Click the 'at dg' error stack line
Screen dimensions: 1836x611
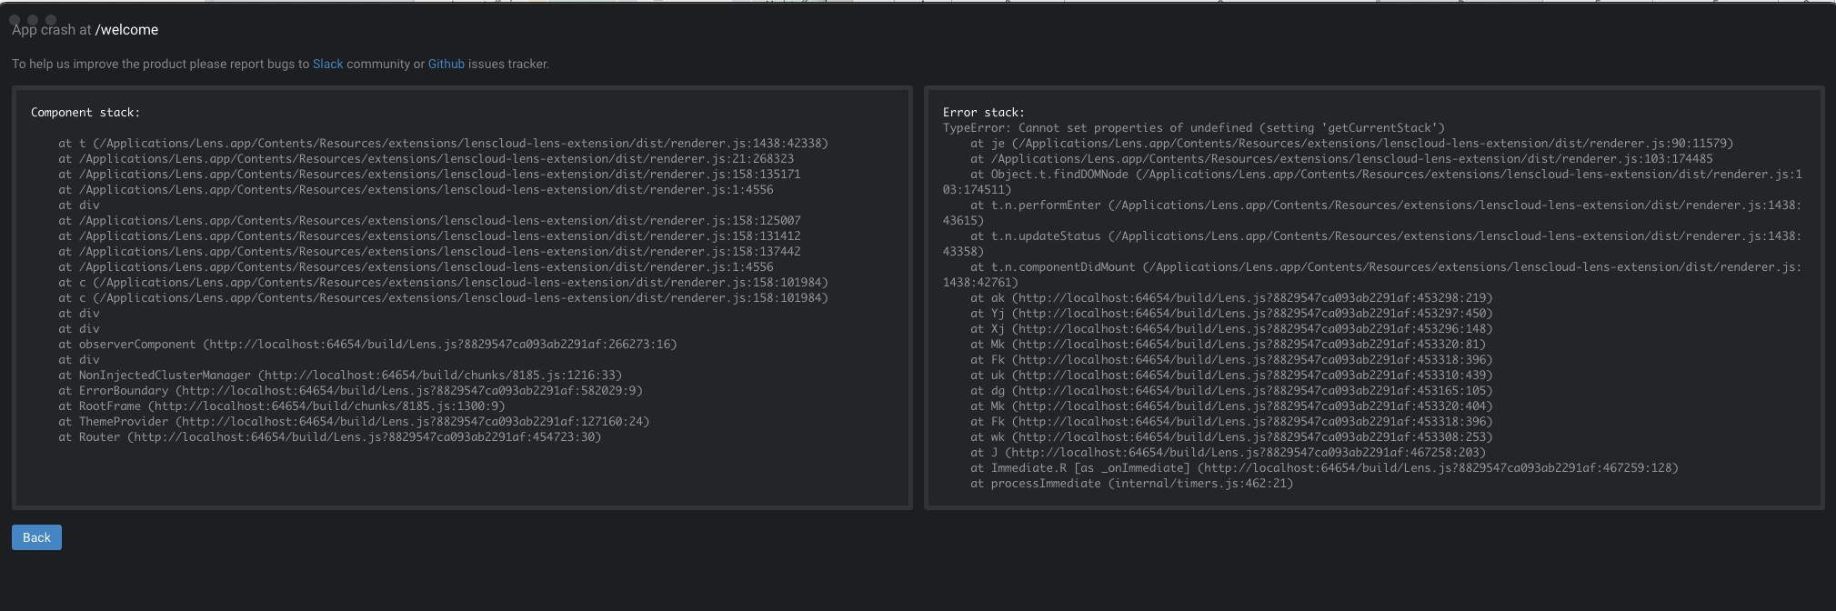(x=1231, y=391)
